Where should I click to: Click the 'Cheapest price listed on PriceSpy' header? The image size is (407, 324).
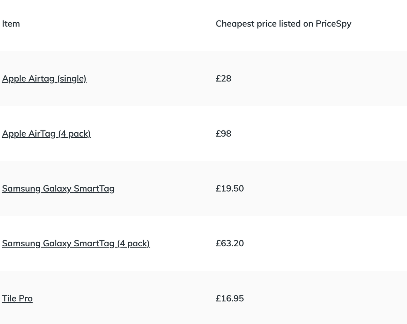click(x=283, y=24)
